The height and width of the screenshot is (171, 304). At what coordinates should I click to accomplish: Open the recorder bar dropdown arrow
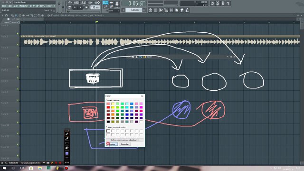click(x=44, y=163)
